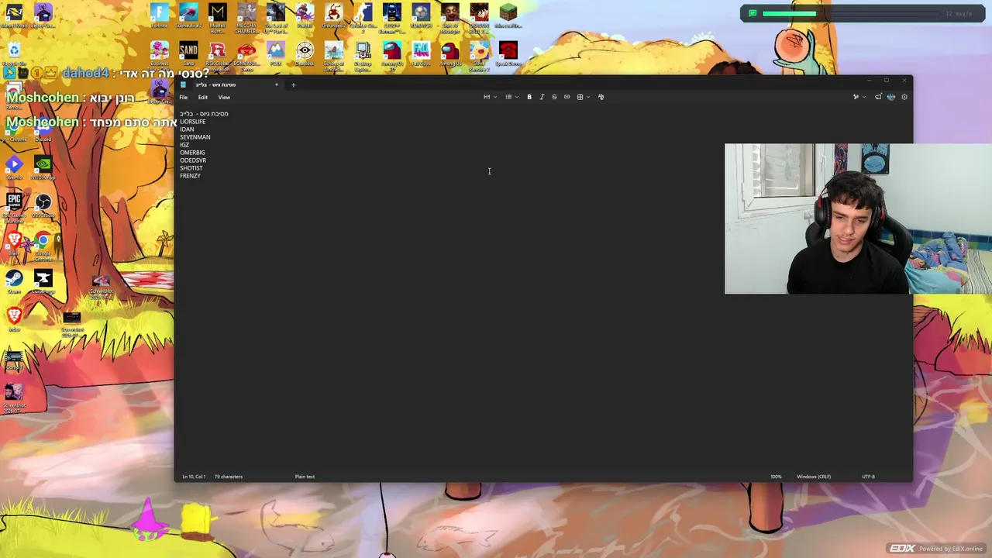Open the PEAK desktop shortcut
The width and height of the screenshot is (992, 558).
pos(276,54)
